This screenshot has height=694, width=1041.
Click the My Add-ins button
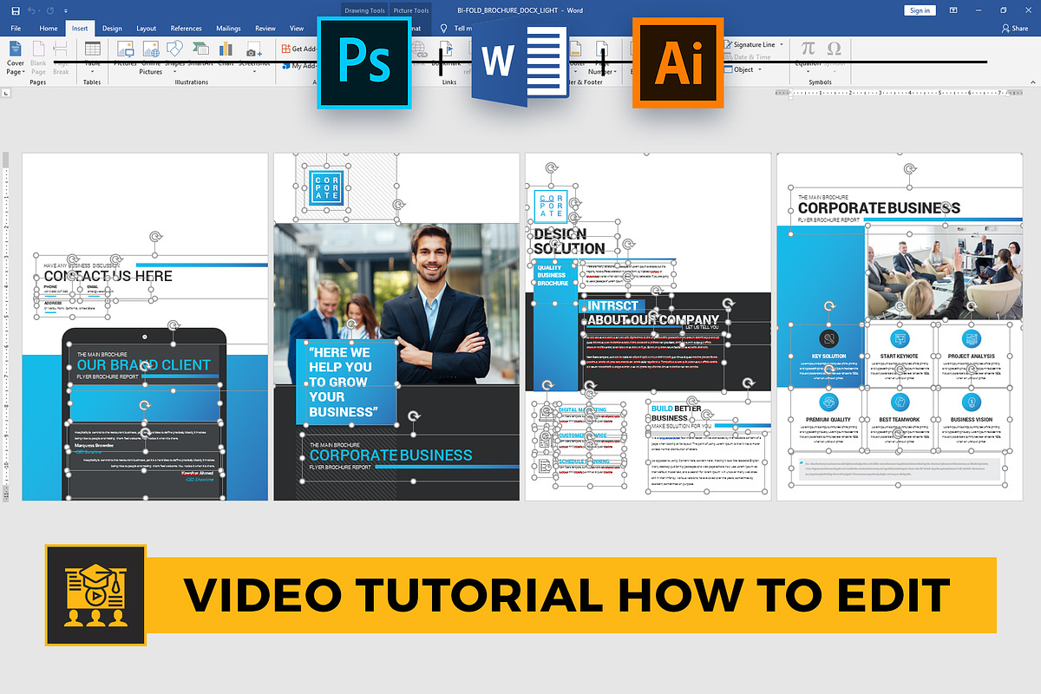[x=300, y=66]
